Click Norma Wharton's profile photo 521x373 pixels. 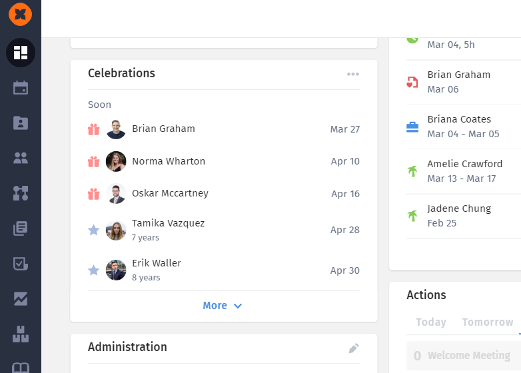[x=116, y=161]
